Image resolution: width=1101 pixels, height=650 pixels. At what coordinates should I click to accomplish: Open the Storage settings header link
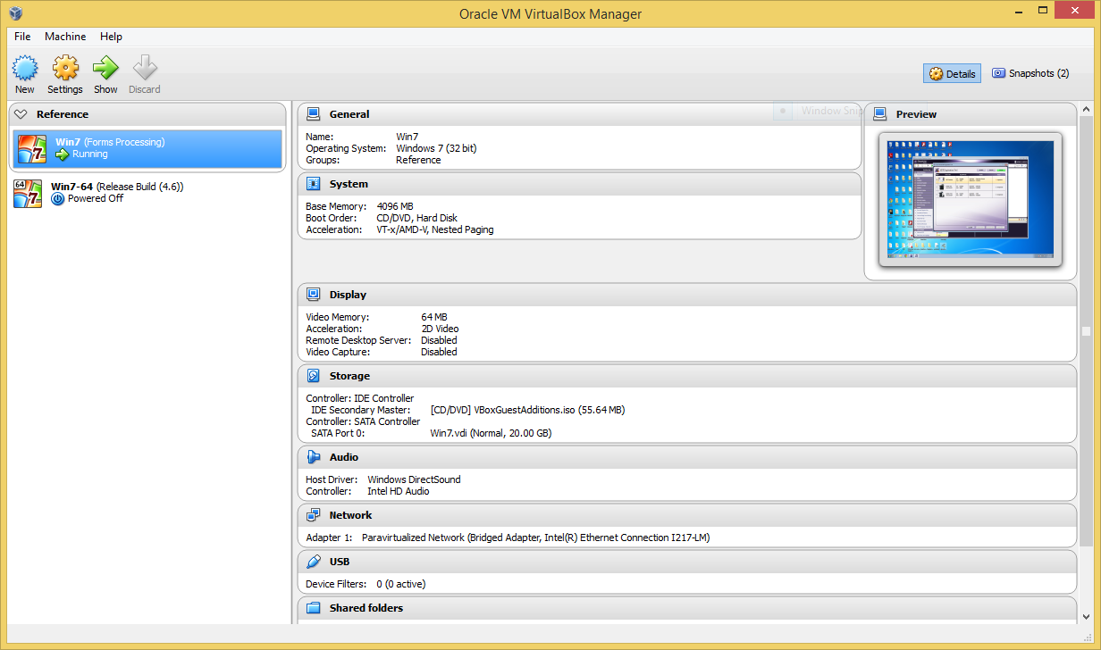point(349,376)
